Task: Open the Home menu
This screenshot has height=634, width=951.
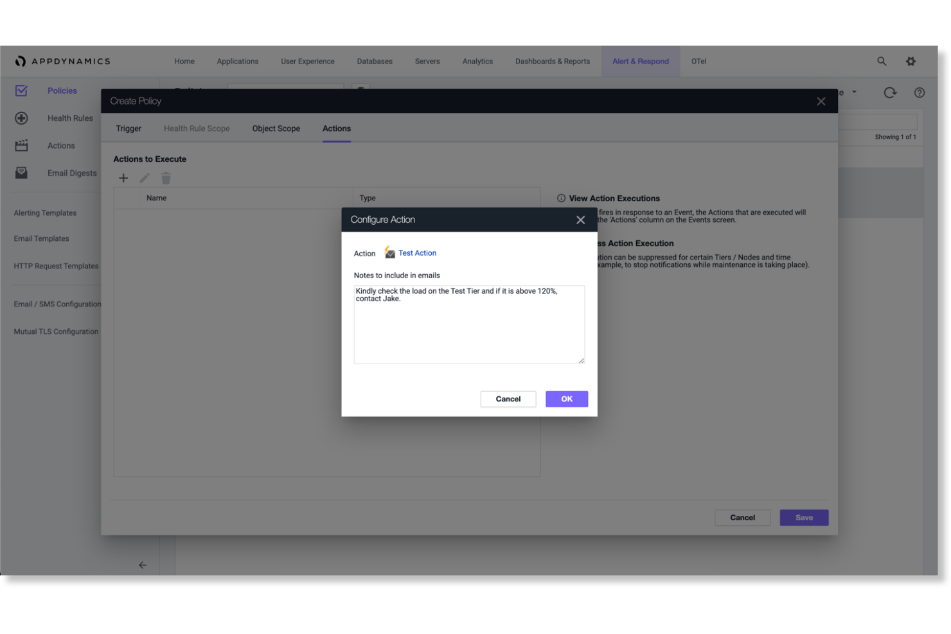Action: (184, 62)
